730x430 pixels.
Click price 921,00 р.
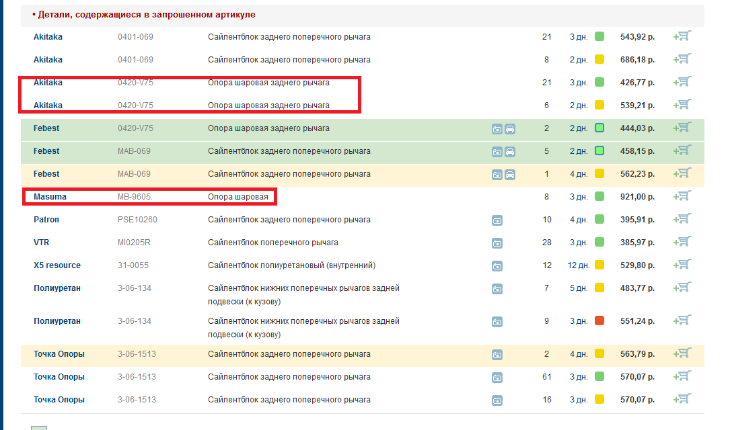pos(637,197)
